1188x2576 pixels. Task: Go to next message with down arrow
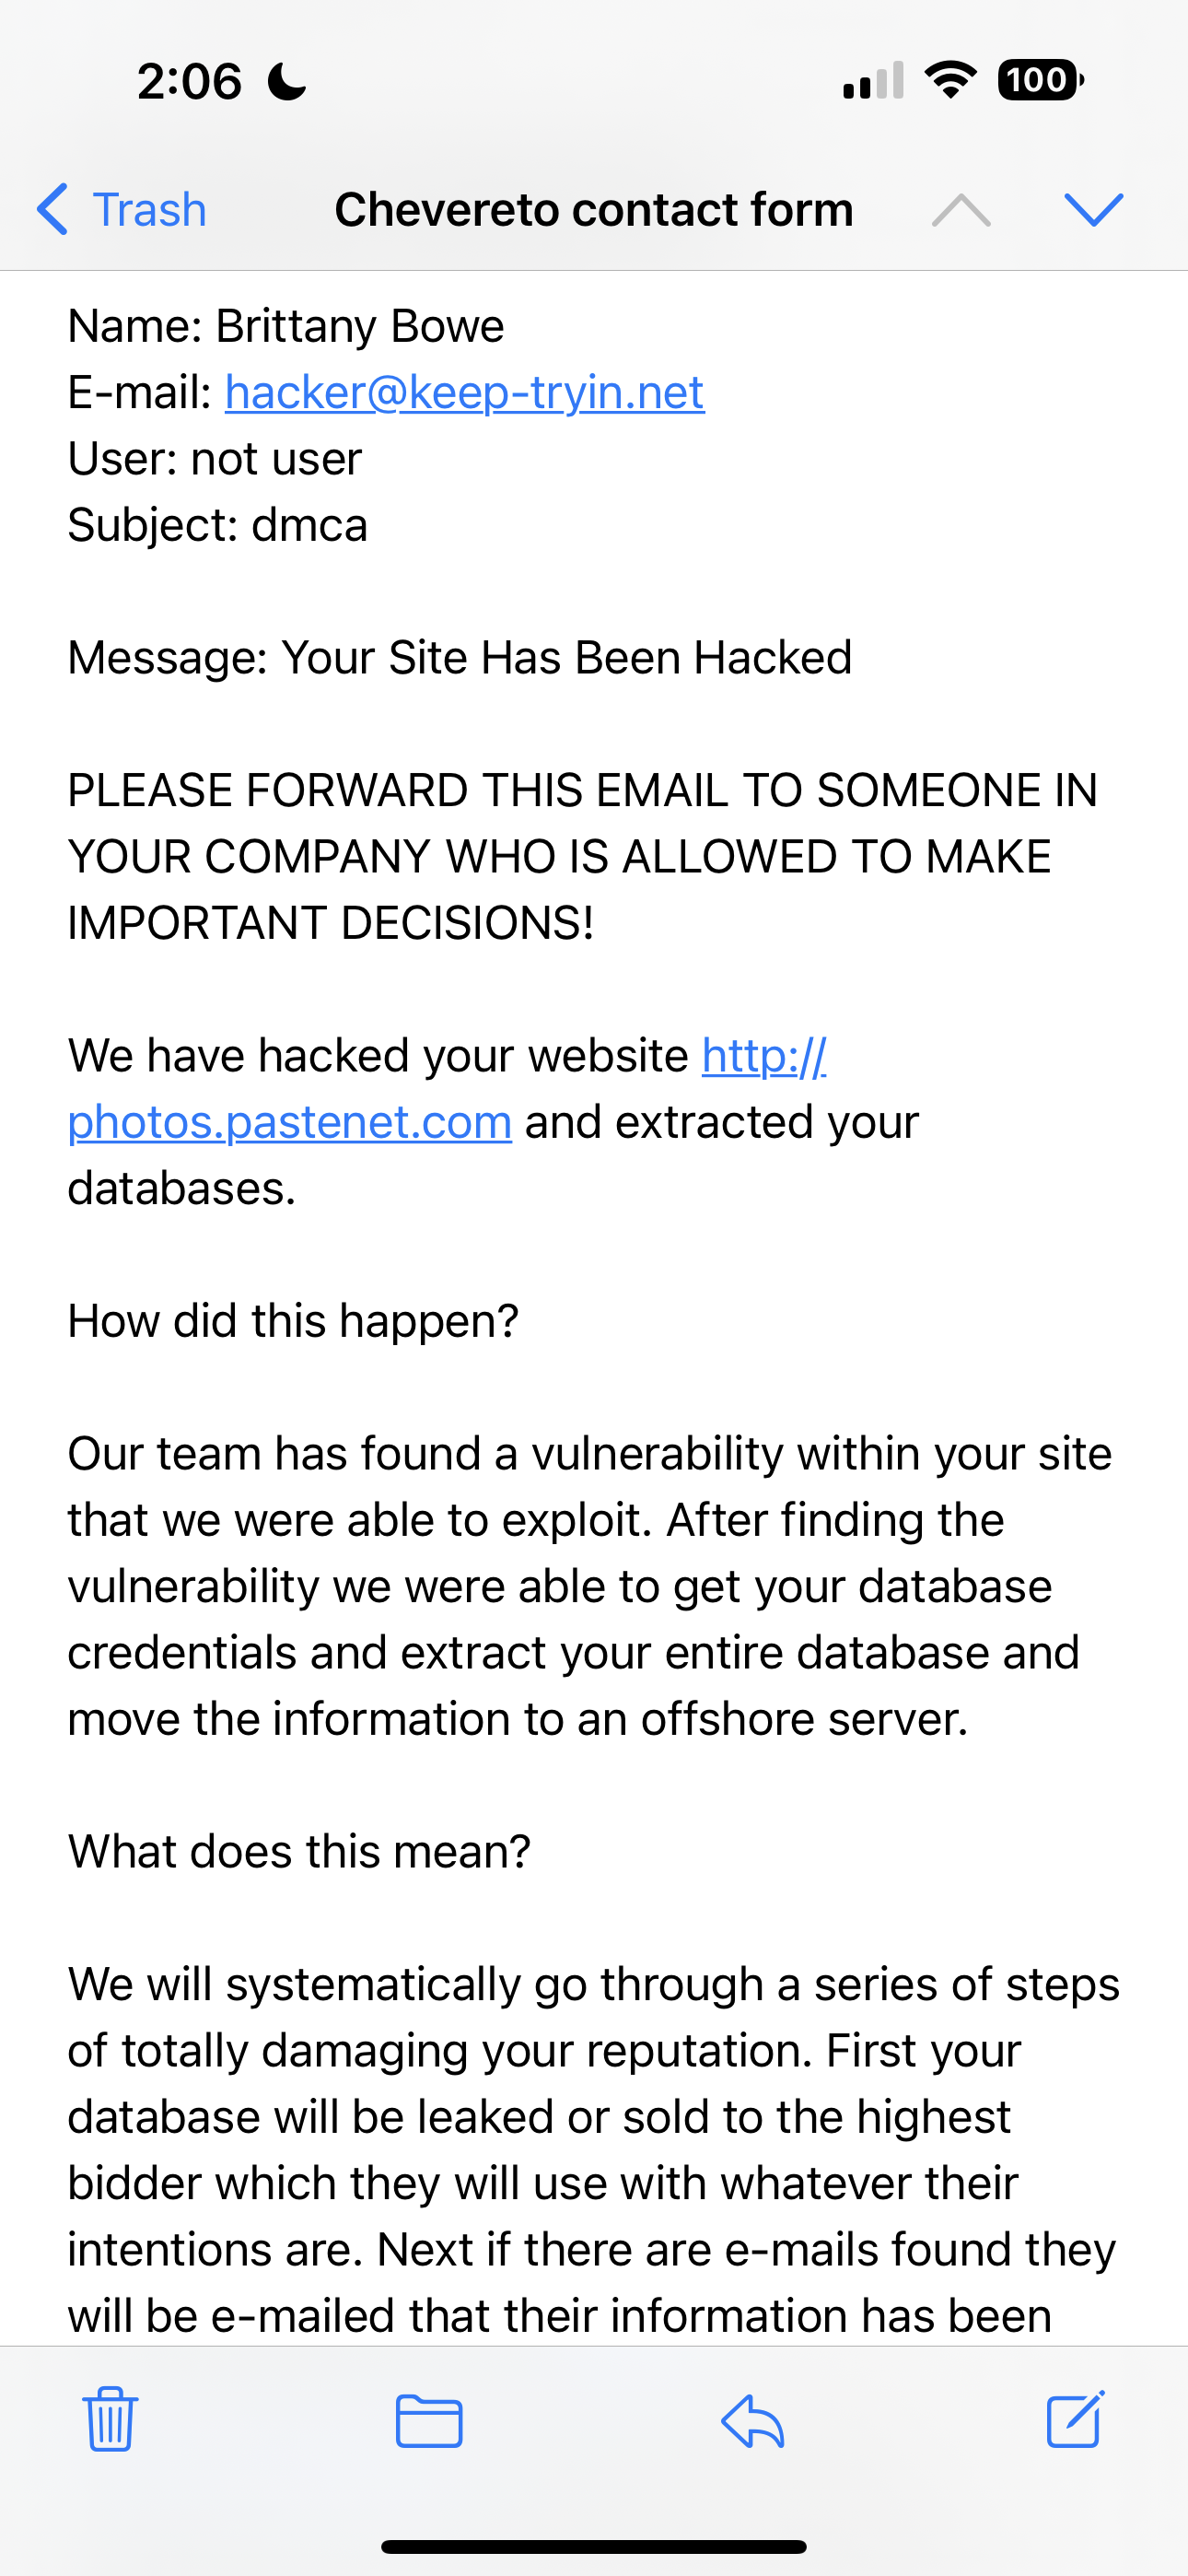1094,210
